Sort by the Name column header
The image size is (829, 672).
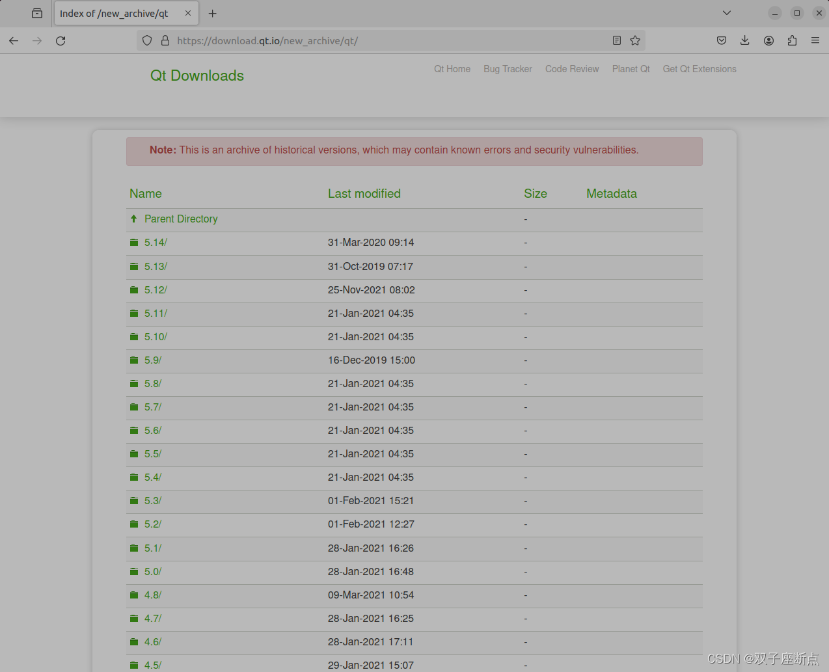[146, 193]
